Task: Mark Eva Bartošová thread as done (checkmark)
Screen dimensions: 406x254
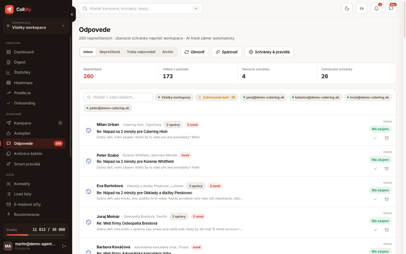Action: pyautogui.click(x=375, y=199)
